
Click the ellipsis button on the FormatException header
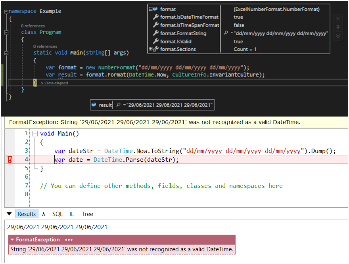click(68, 240)
